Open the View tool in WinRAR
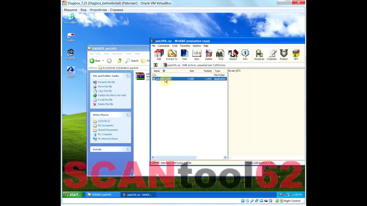This screenshot has width=367, height=206. (x=197, y=55)
